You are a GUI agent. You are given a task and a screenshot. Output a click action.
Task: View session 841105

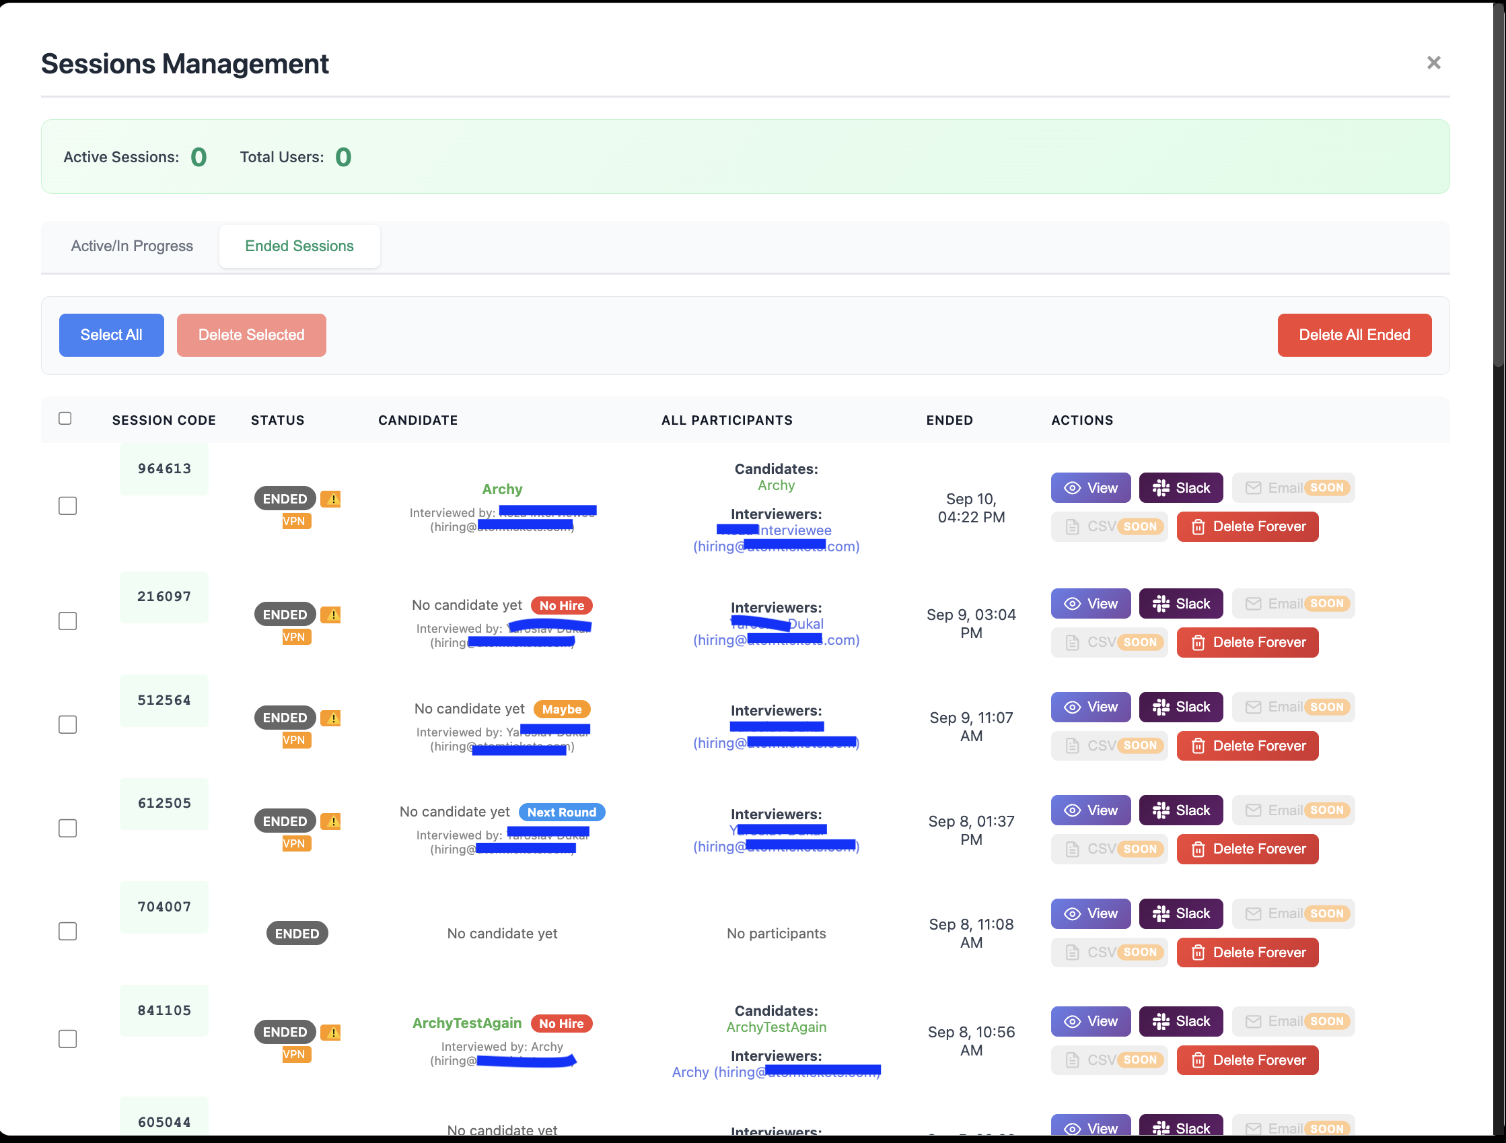1091,1021
